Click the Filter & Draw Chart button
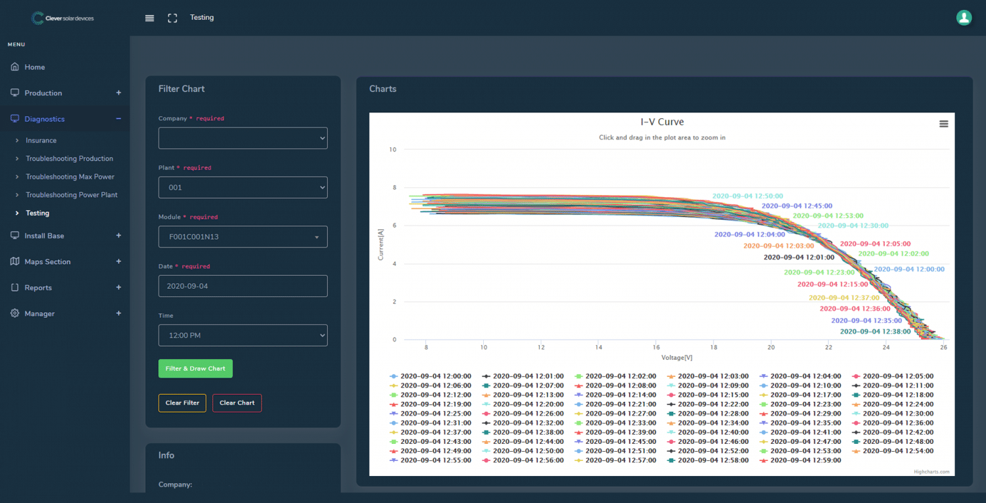 click(195, 369)
